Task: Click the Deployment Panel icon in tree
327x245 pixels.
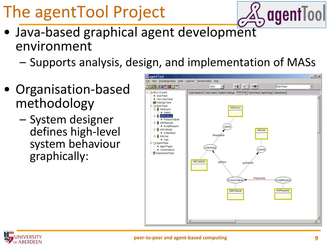Action: 154,153
